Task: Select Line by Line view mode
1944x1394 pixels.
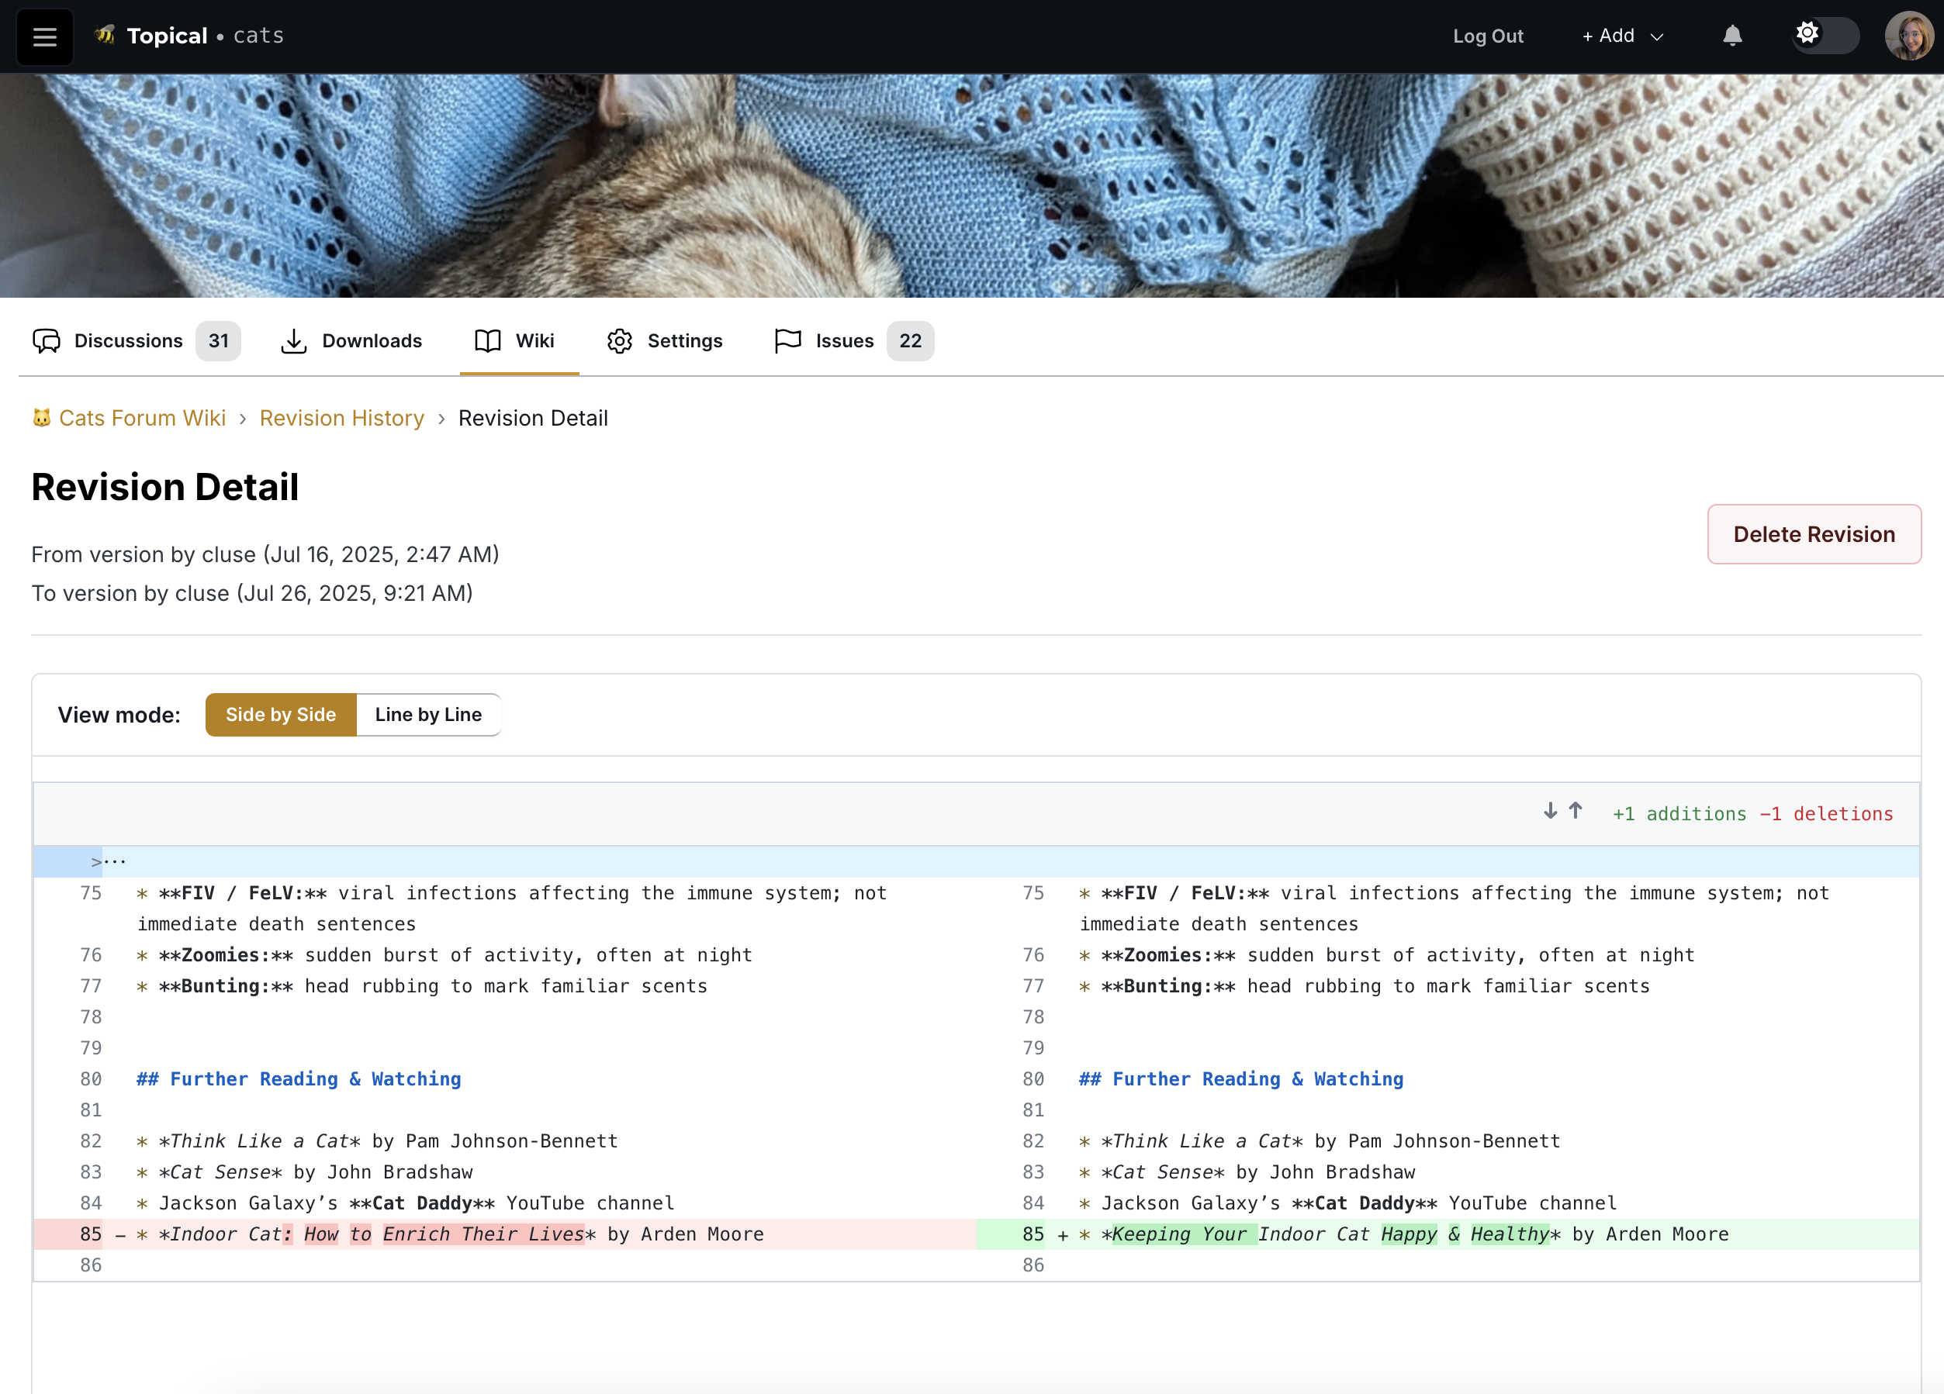Action: coord(428,715)
